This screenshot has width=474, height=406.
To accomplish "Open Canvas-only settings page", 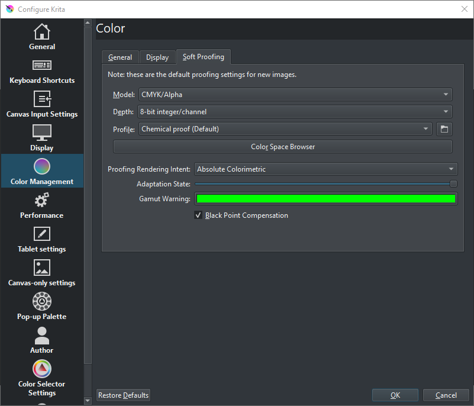I will (x=42, y=273).
